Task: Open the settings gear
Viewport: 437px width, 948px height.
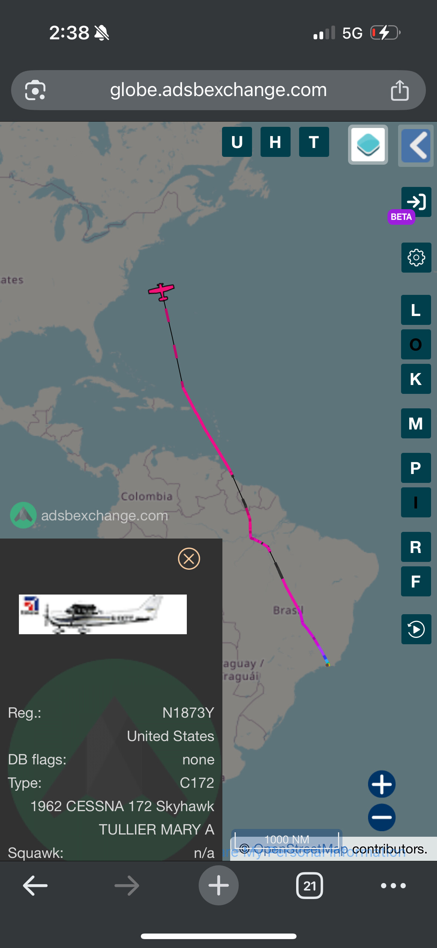Action: coord(416,257)
